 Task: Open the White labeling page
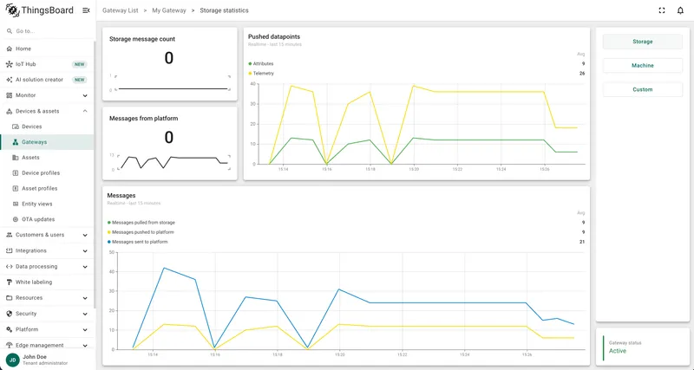pos(47,282)
